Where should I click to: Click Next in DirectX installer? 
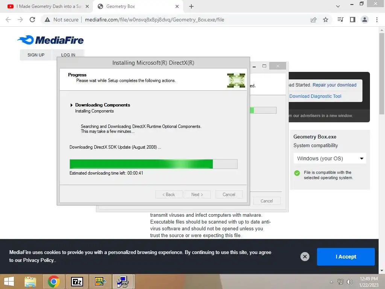click(x=197, y=195)
